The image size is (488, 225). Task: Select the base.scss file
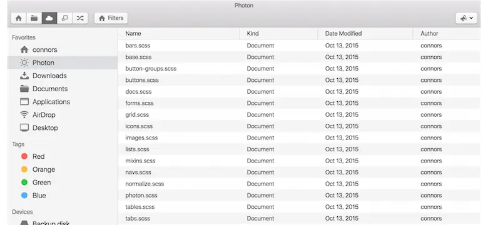coord(299,57)
